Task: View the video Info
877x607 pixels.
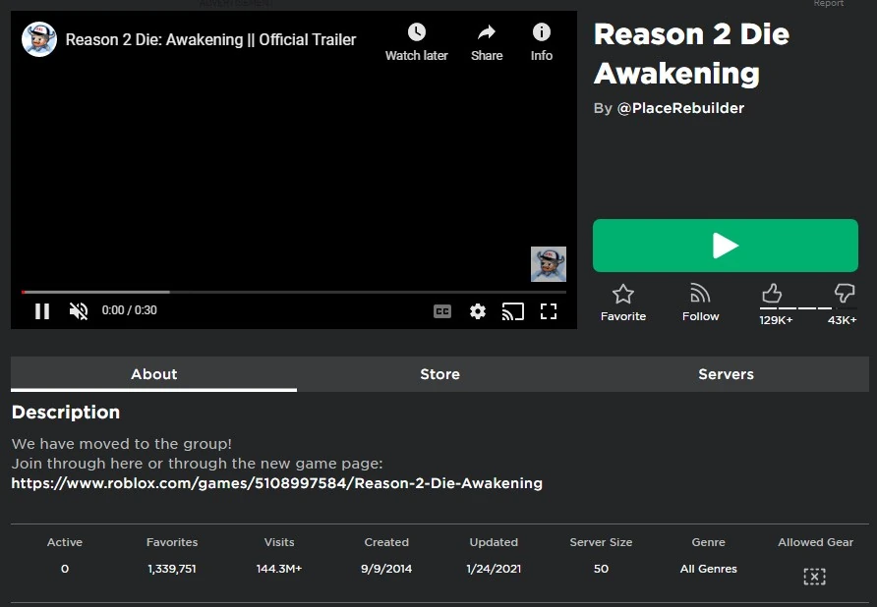Action: [541, 40]
